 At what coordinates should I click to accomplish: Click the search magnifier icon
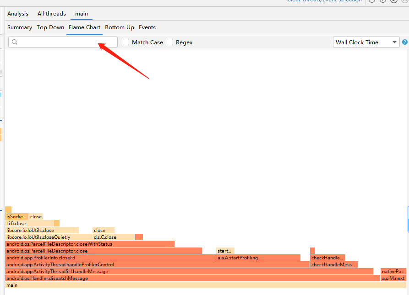15,42
